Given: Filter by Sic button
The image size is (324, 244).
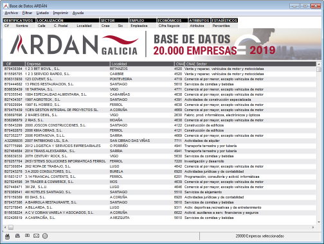Looking at the screenshot, I should click(x=120, y=26).
